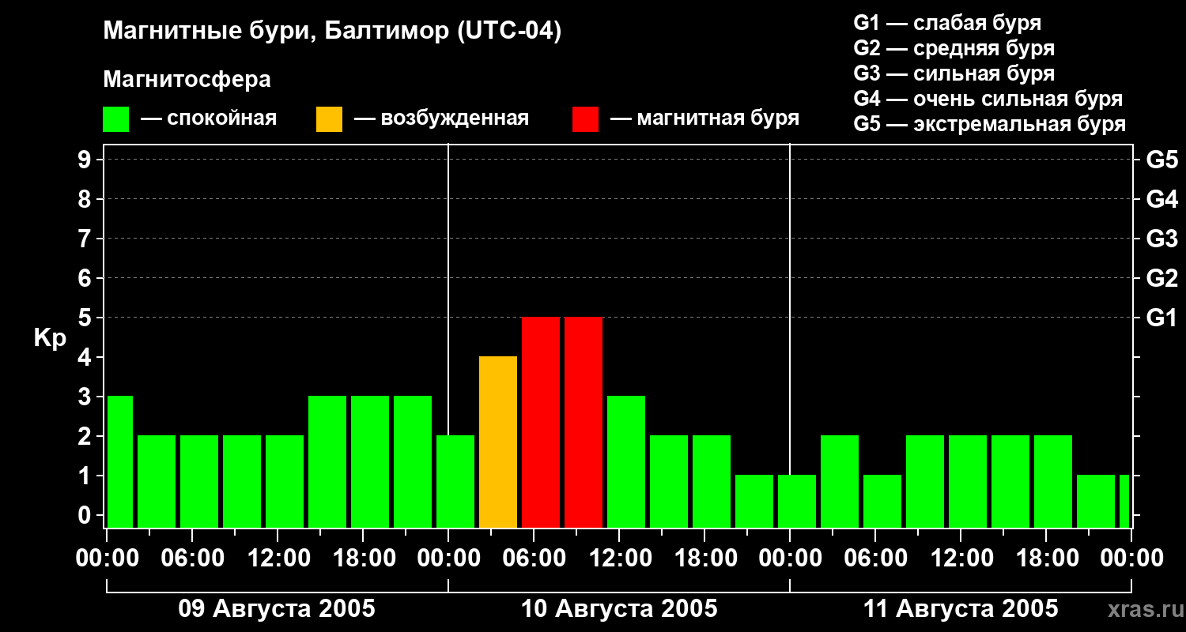Select the Kp 1 bar at 20:00–23:00 on 10 August
The height and width of the screenshot is (632, 1186).
click(x=754, y=501)
